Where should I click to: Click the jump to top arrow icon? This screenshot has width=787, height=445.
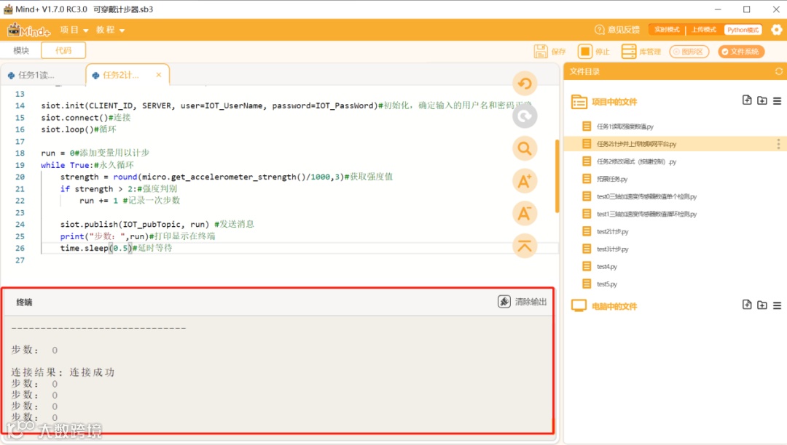tap(525, 246)
